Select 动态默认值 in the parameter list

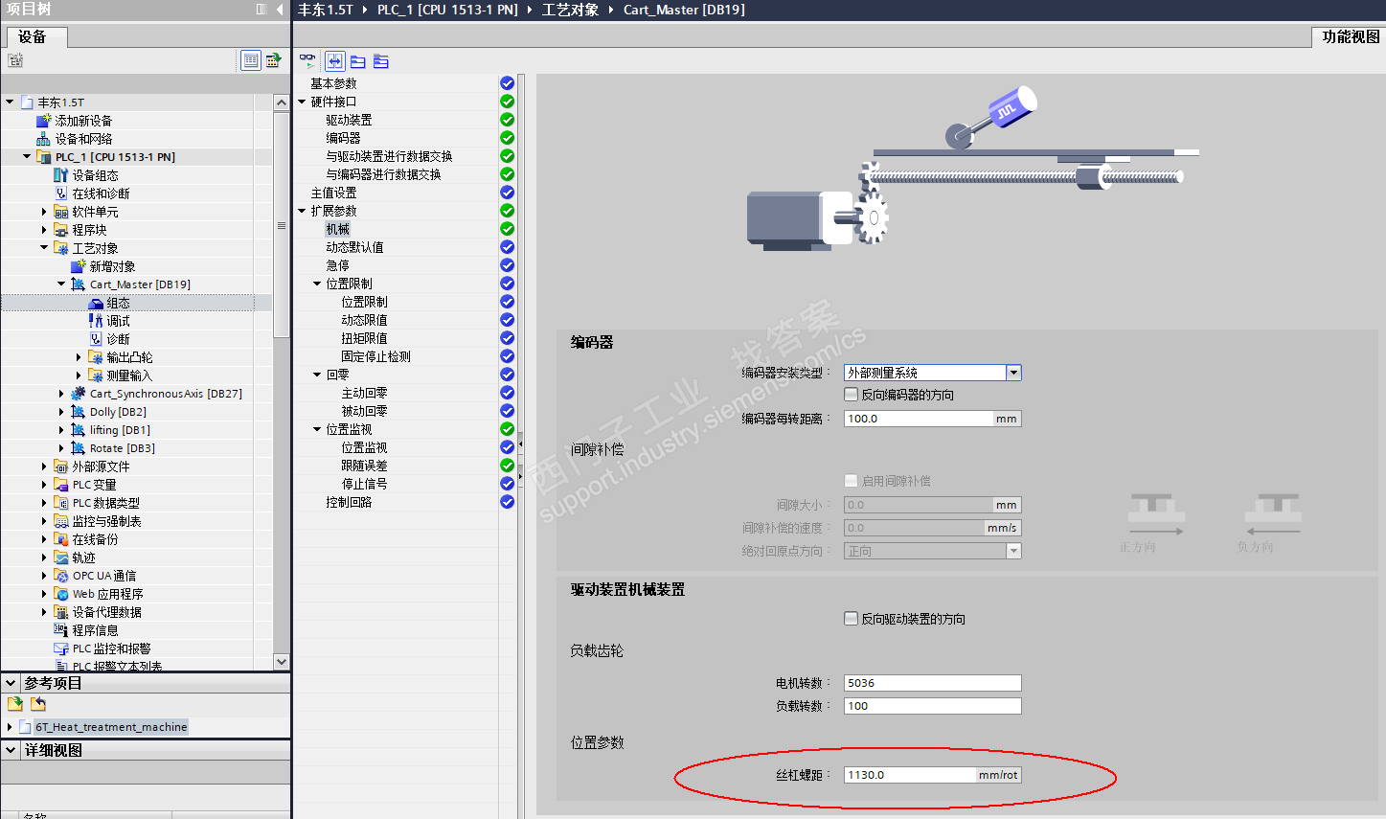click(354, 247)
